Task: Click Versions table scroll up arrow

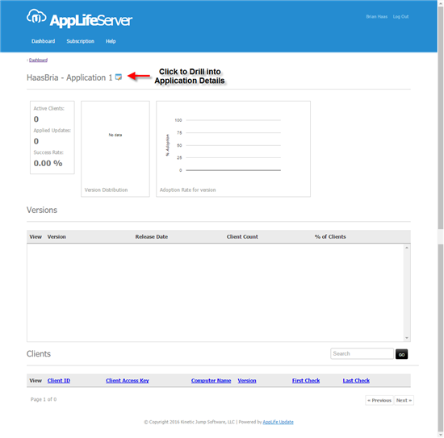Action: point(407,248)
